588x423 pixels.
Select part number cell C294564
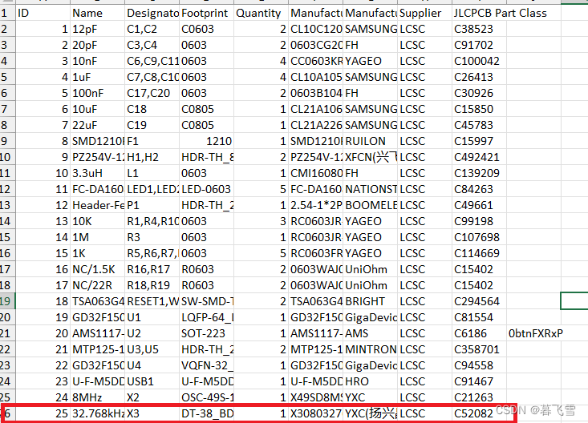(x=479, y=301)
